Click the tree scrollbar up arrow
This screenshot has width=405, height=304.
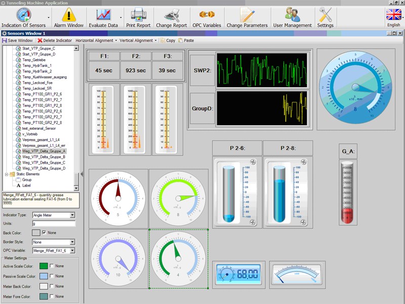(x=76, y=48)
